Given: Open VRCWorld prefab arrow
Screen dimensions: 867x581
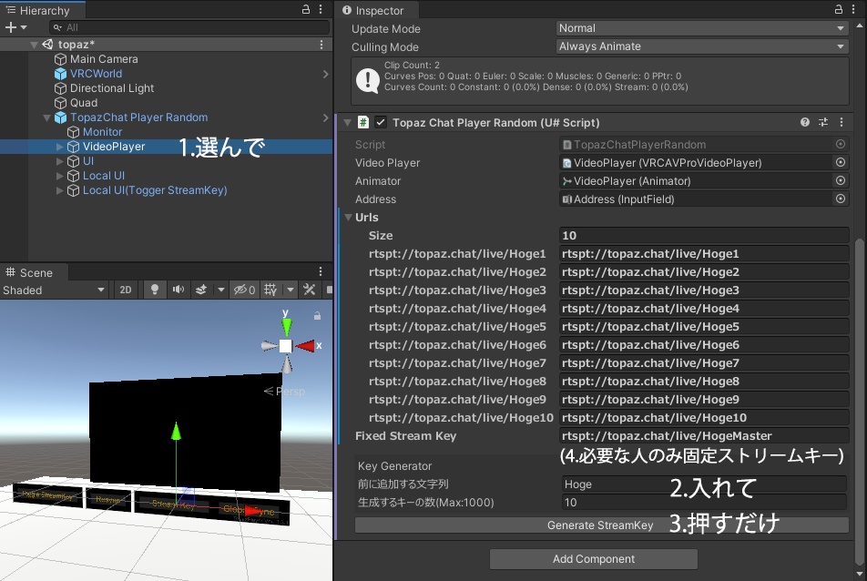Looking at the screenshot, I should click(325, 74).
